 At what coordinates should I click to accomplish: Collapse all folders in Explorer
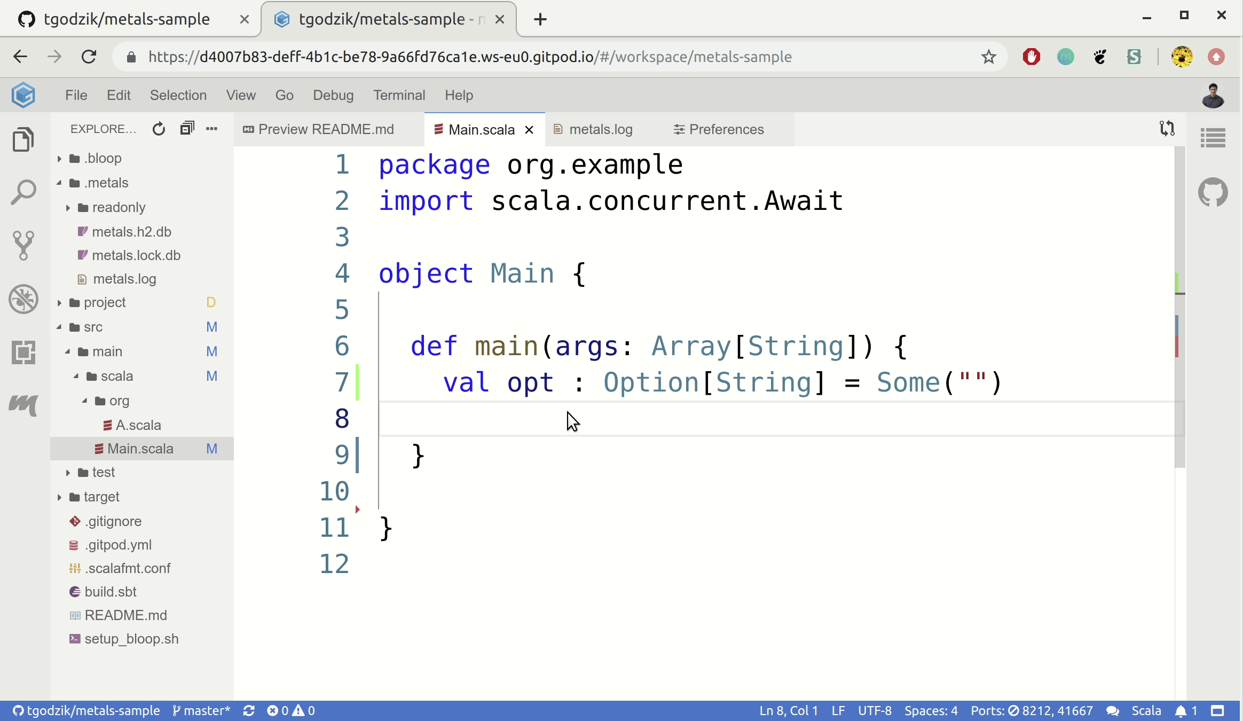point(186,129)
